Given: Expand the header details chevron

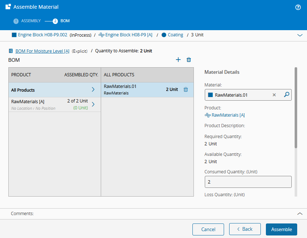Looking at the screenshot, I should pos(300,35).
